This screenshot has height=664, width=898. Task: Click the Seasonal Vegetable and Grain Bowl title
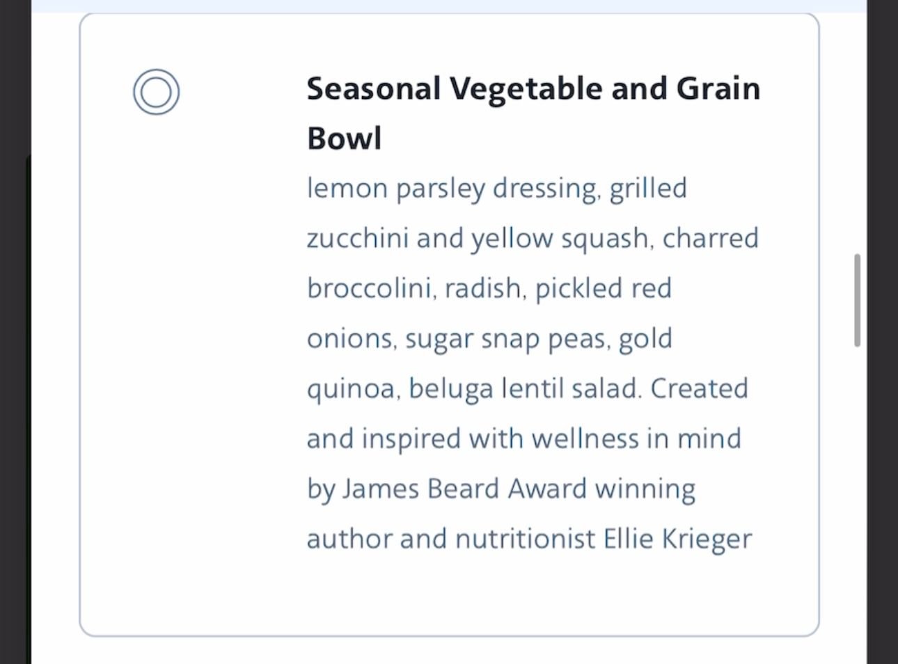(x=533, y=111)
